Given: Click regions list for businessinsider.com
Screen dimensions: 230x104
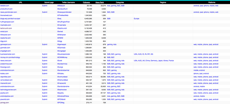Looking at the screenshot, I should coord(143,54).
